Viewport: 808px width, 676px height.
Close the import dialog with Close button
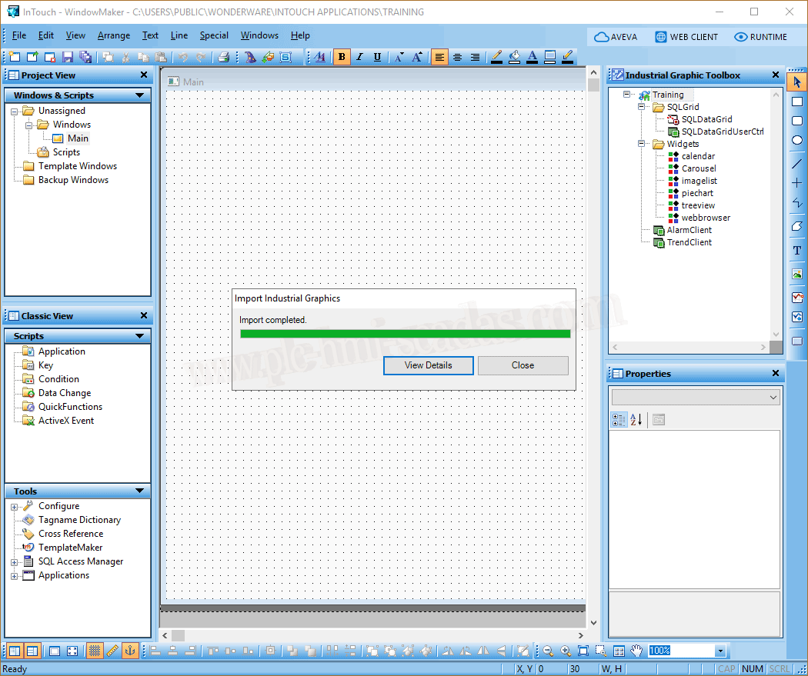523,365
